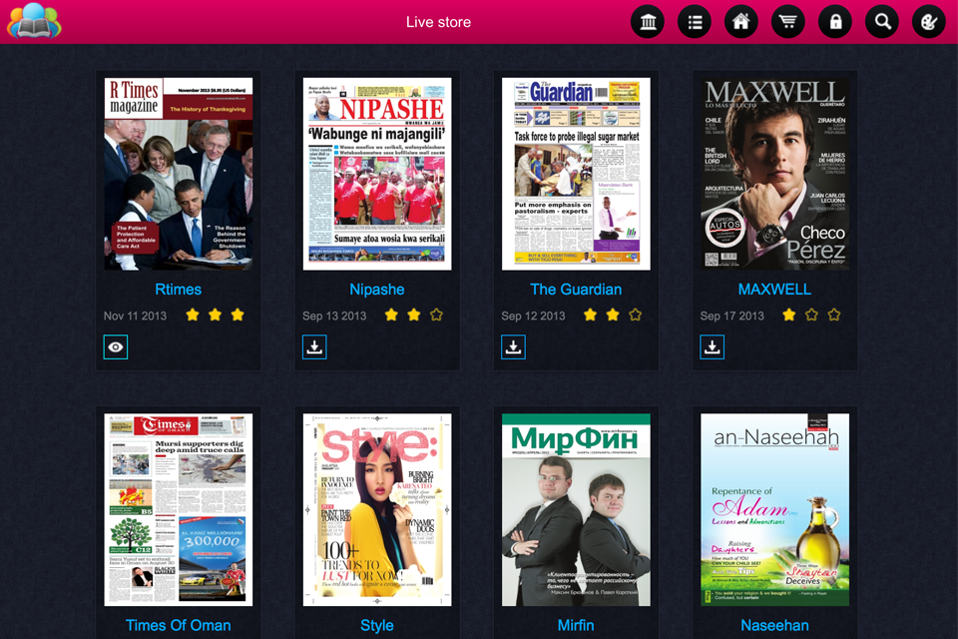Image resolution: width=958 pixels, height=639 pixels.
Task: Click the Sep 13 2013 date
Action: click(x=334, y=317)
